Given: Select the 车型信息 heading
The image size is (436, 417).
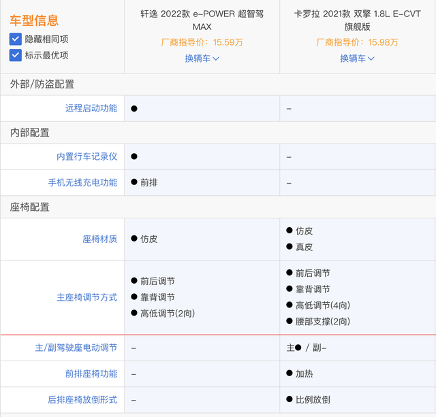Looking at the screenshot, I should [x=34, y=20].
